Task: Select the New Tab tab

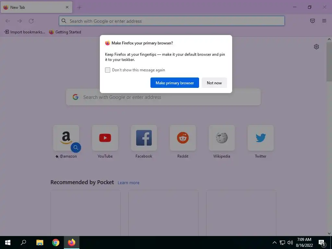Action: point(36,7)
